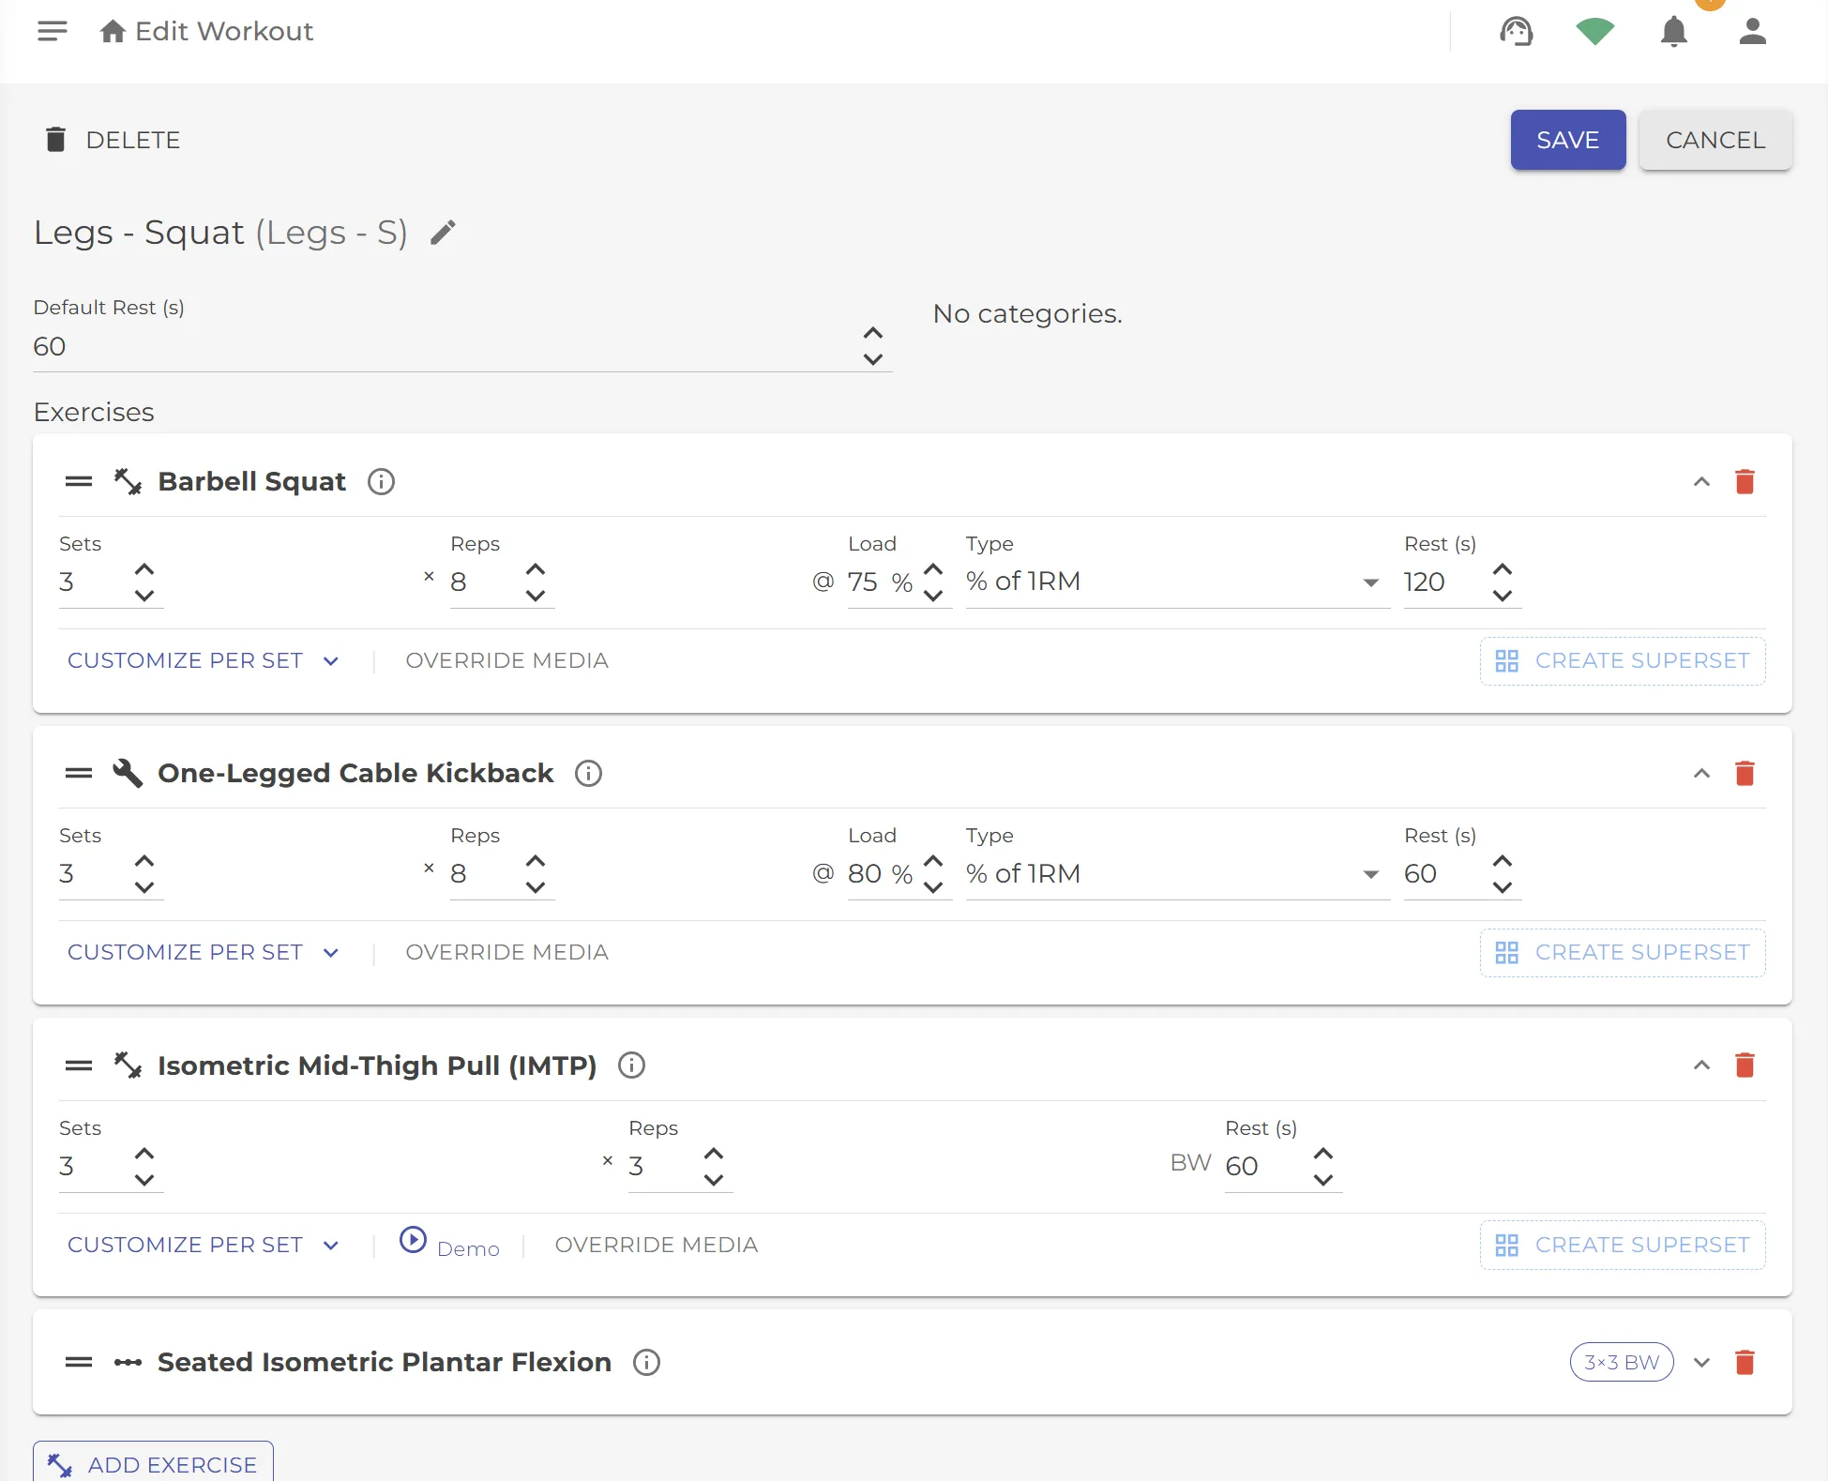Click Create Superset for Barbell Squat
The height and width of the screenshot is (1481, 1828).
[x=1622, y=660]
